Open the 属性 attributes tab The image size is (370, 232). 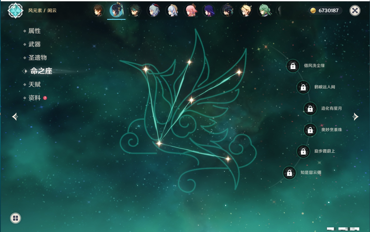34,31
